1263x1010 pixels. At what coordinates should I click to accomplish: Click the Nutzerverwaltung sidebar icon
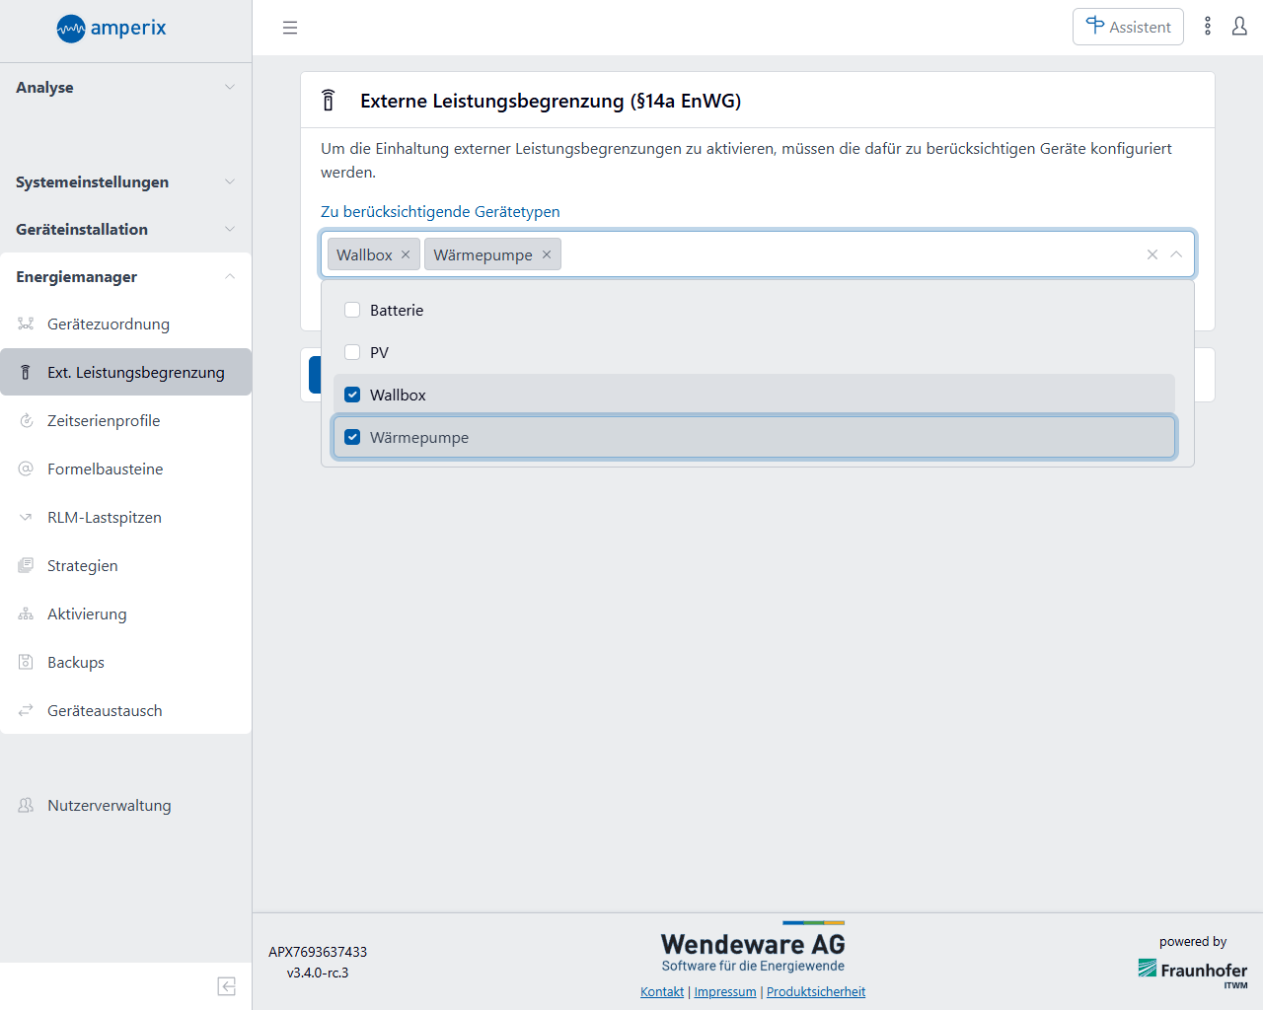(x=26, y=805)
